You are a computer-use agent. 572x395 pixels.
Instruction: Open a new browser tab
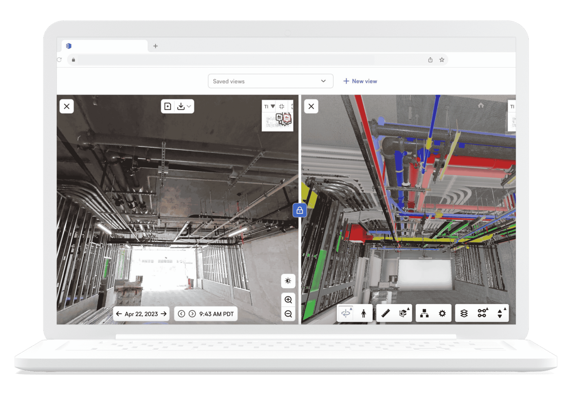point(156,46)
